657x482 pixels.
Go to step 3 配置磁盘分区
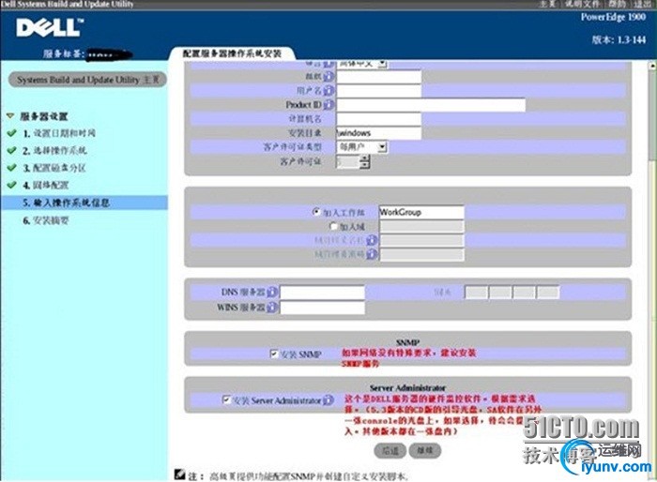pyautogui.click(x=54, y=168)
